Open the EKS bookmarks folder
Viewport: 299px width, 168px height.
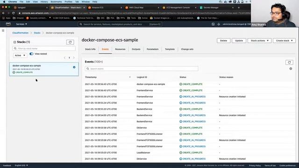point(101,18)
